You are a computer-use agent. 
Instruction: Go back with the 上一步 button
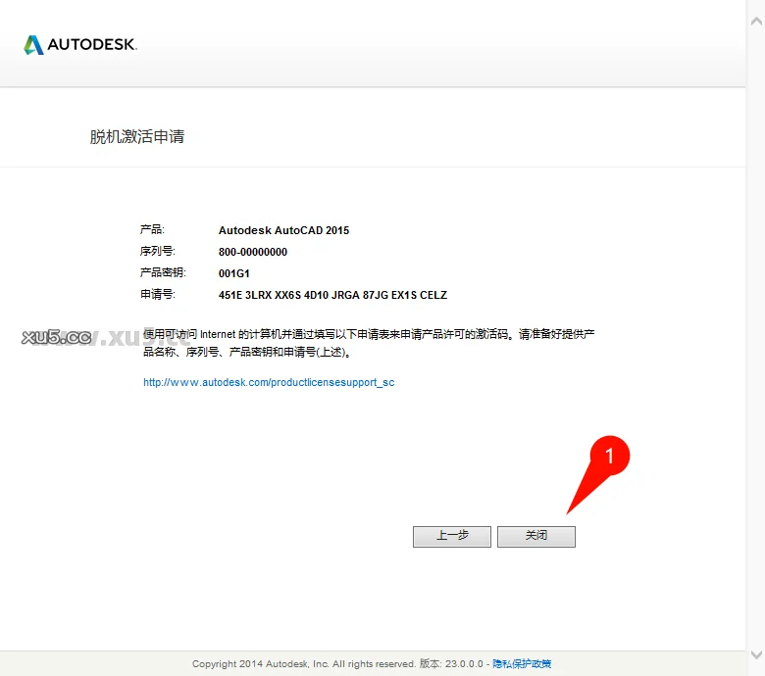(451, 536)
